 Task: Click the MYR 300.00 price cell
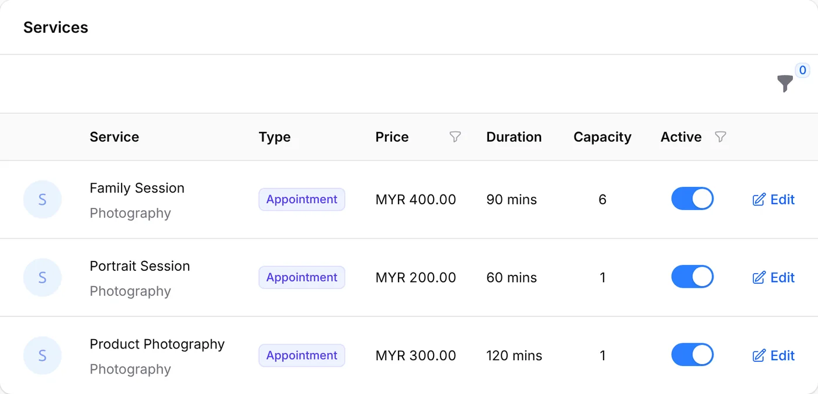416,355
